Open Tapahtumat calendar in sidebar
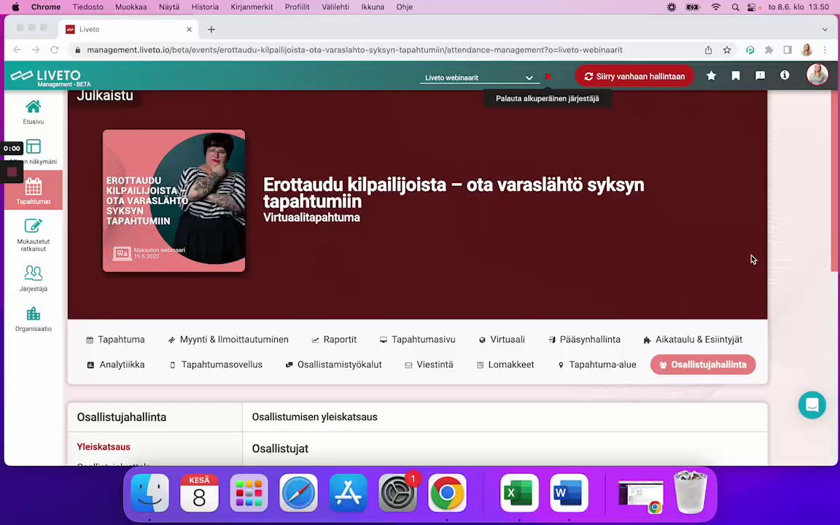This screenshot has width=840, height=525. (x=34, y=191)
